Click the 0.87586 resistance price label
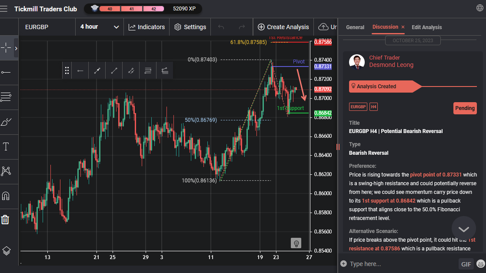 pyautogui.click(x=323, y=42)
